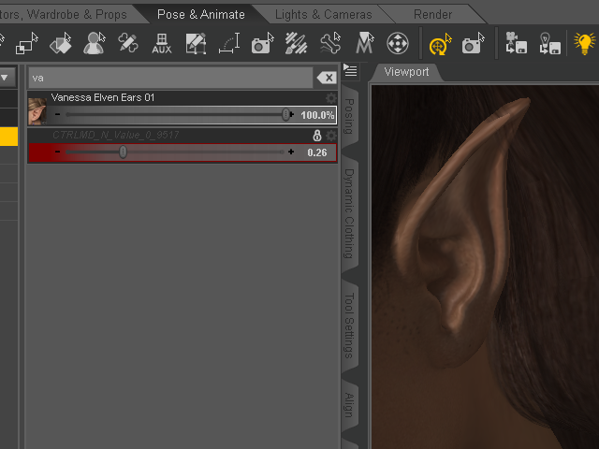Open Vanessa Elven Ears 01 gear settings
This screenshot has height=449, width=599.
tap(330, 98)
